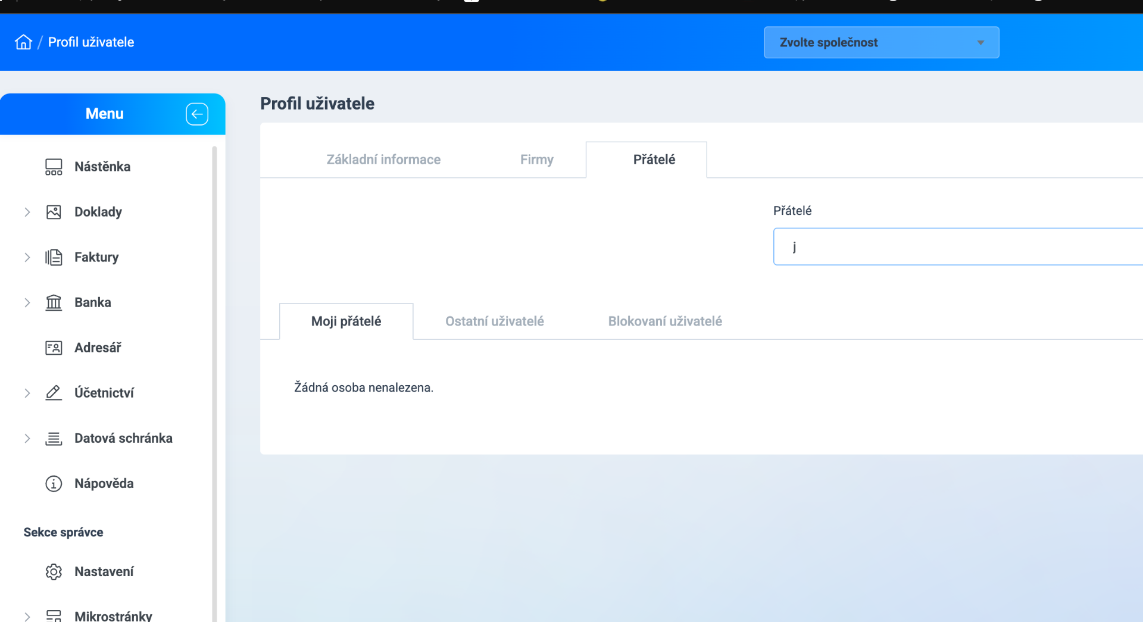Click the Sekce správce heading
The height and width of the screenshot is (622, 1143).
63,532
